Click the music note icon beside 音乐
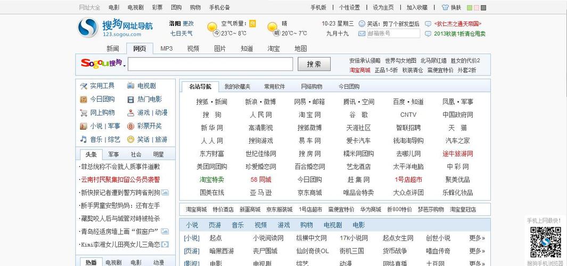Image resolution: width=567 pixels, height=266 pixels. [84, 139]
